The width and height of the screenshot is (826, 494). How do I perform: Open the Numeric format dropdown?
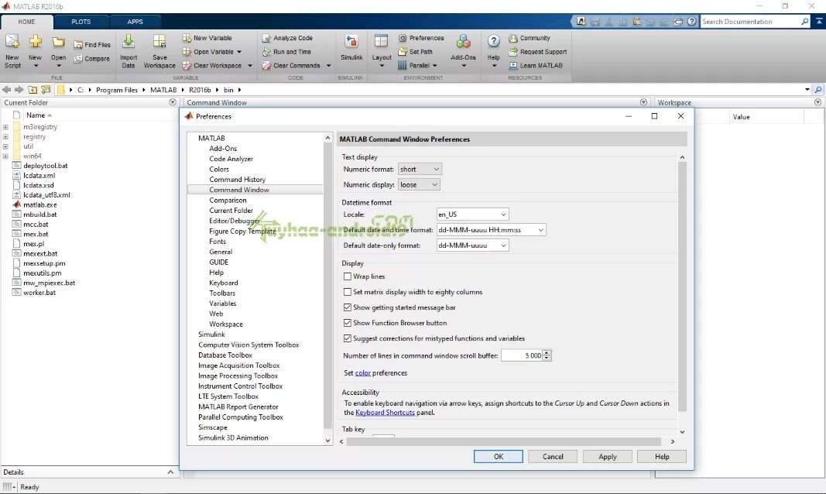(x=420, y=169)
